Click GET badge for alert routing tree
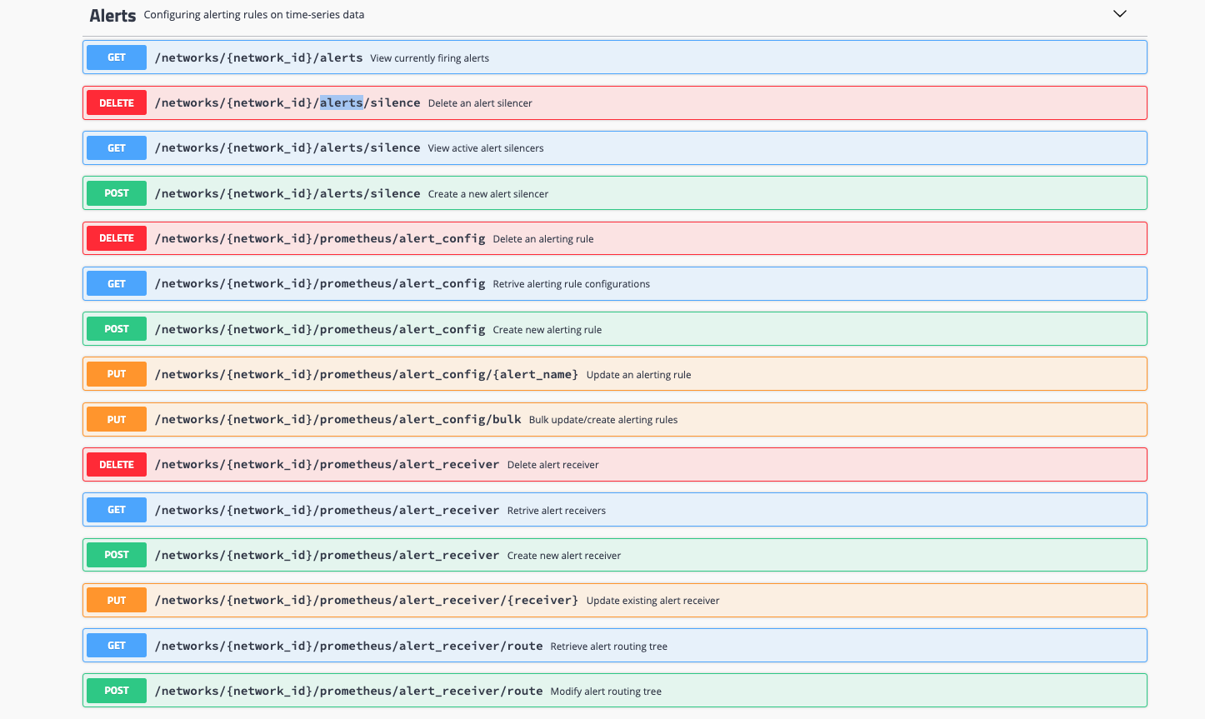The height and width of the screenshot is (719, 1205). pyautogui.click(x=117, y=646)
